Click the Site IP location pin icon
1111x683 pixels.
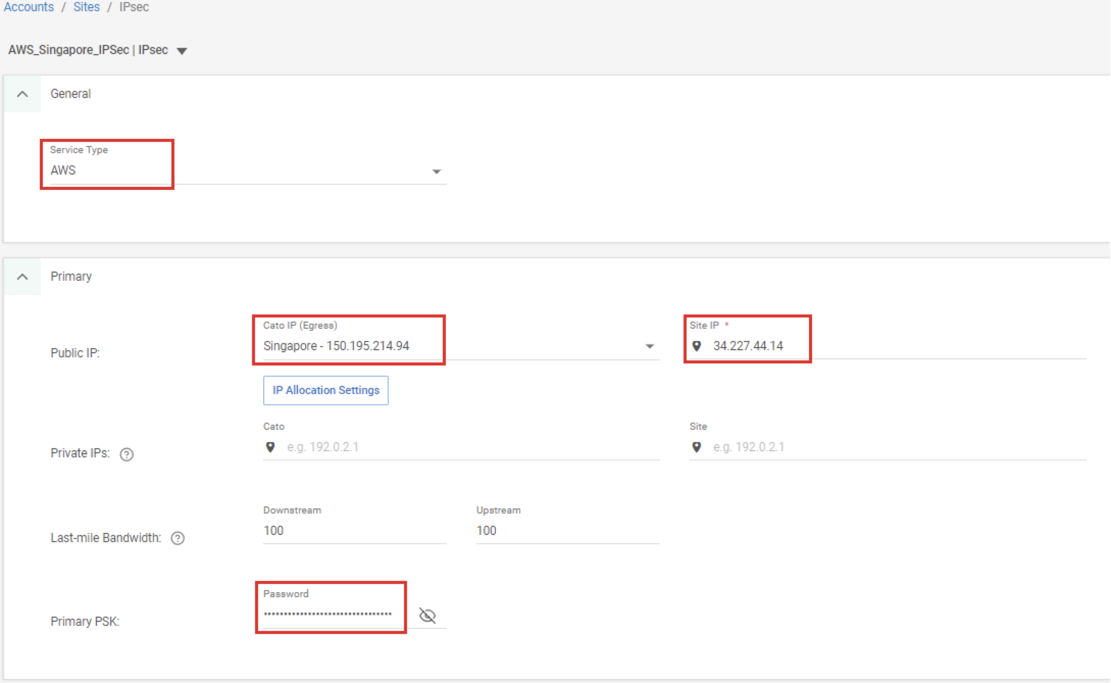point(696,346)
